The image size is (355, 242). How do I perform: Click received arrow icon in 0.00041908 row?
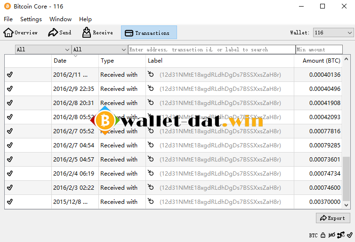151,102
